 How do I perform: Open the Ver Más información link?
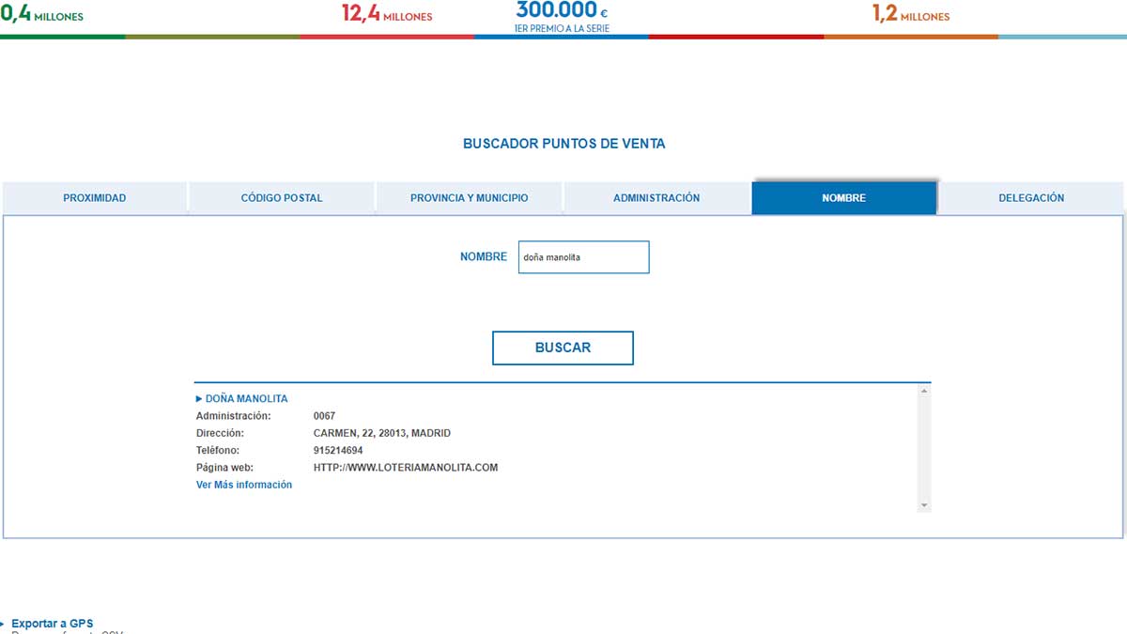[244, 485]
